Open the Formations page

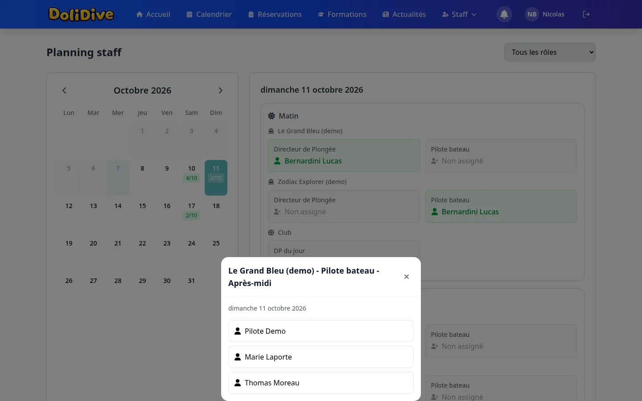pos(342,14)
